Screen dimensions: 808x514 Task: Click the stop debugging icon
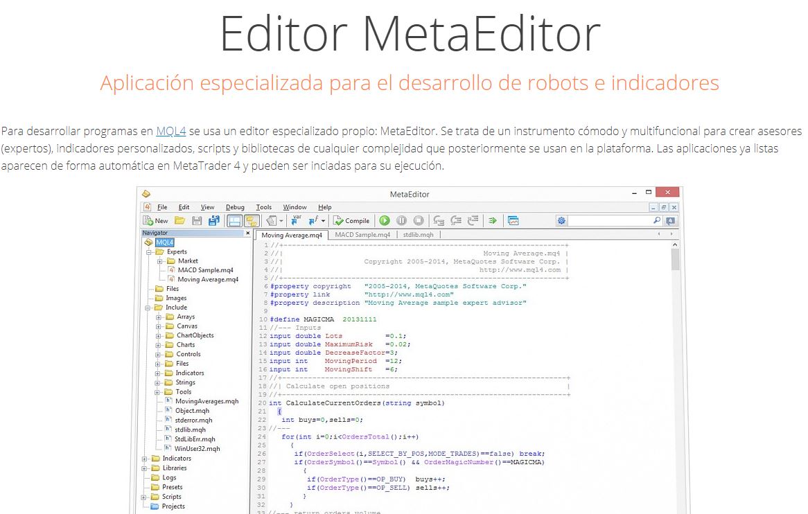[419, 220]
